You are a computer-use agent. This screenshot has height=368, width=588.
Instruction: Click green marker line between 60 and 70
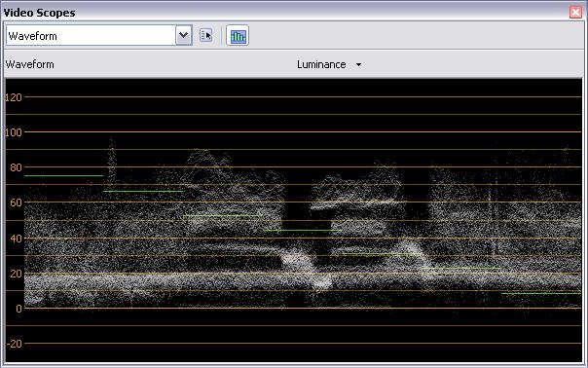pos(143,192)
